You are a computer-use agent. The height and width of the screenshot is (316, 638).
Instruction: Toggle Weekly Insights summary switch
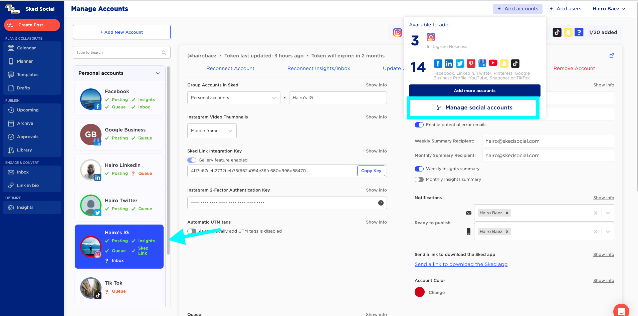pyautogui.click(x=419, y=169)
